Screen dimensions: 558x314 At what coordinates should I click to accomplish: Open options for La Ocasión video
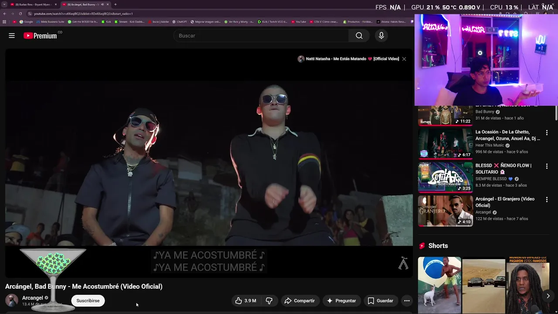tap(547, 132)
